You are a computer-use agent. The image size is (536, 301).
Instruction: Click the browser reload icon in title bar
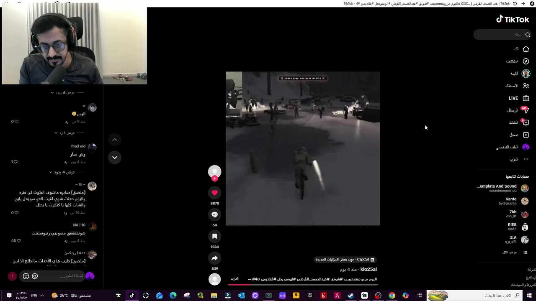tap(515, 3)
